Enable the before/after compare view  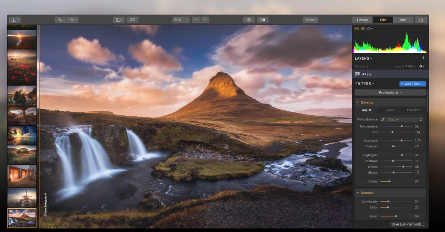tap(262, 20)
